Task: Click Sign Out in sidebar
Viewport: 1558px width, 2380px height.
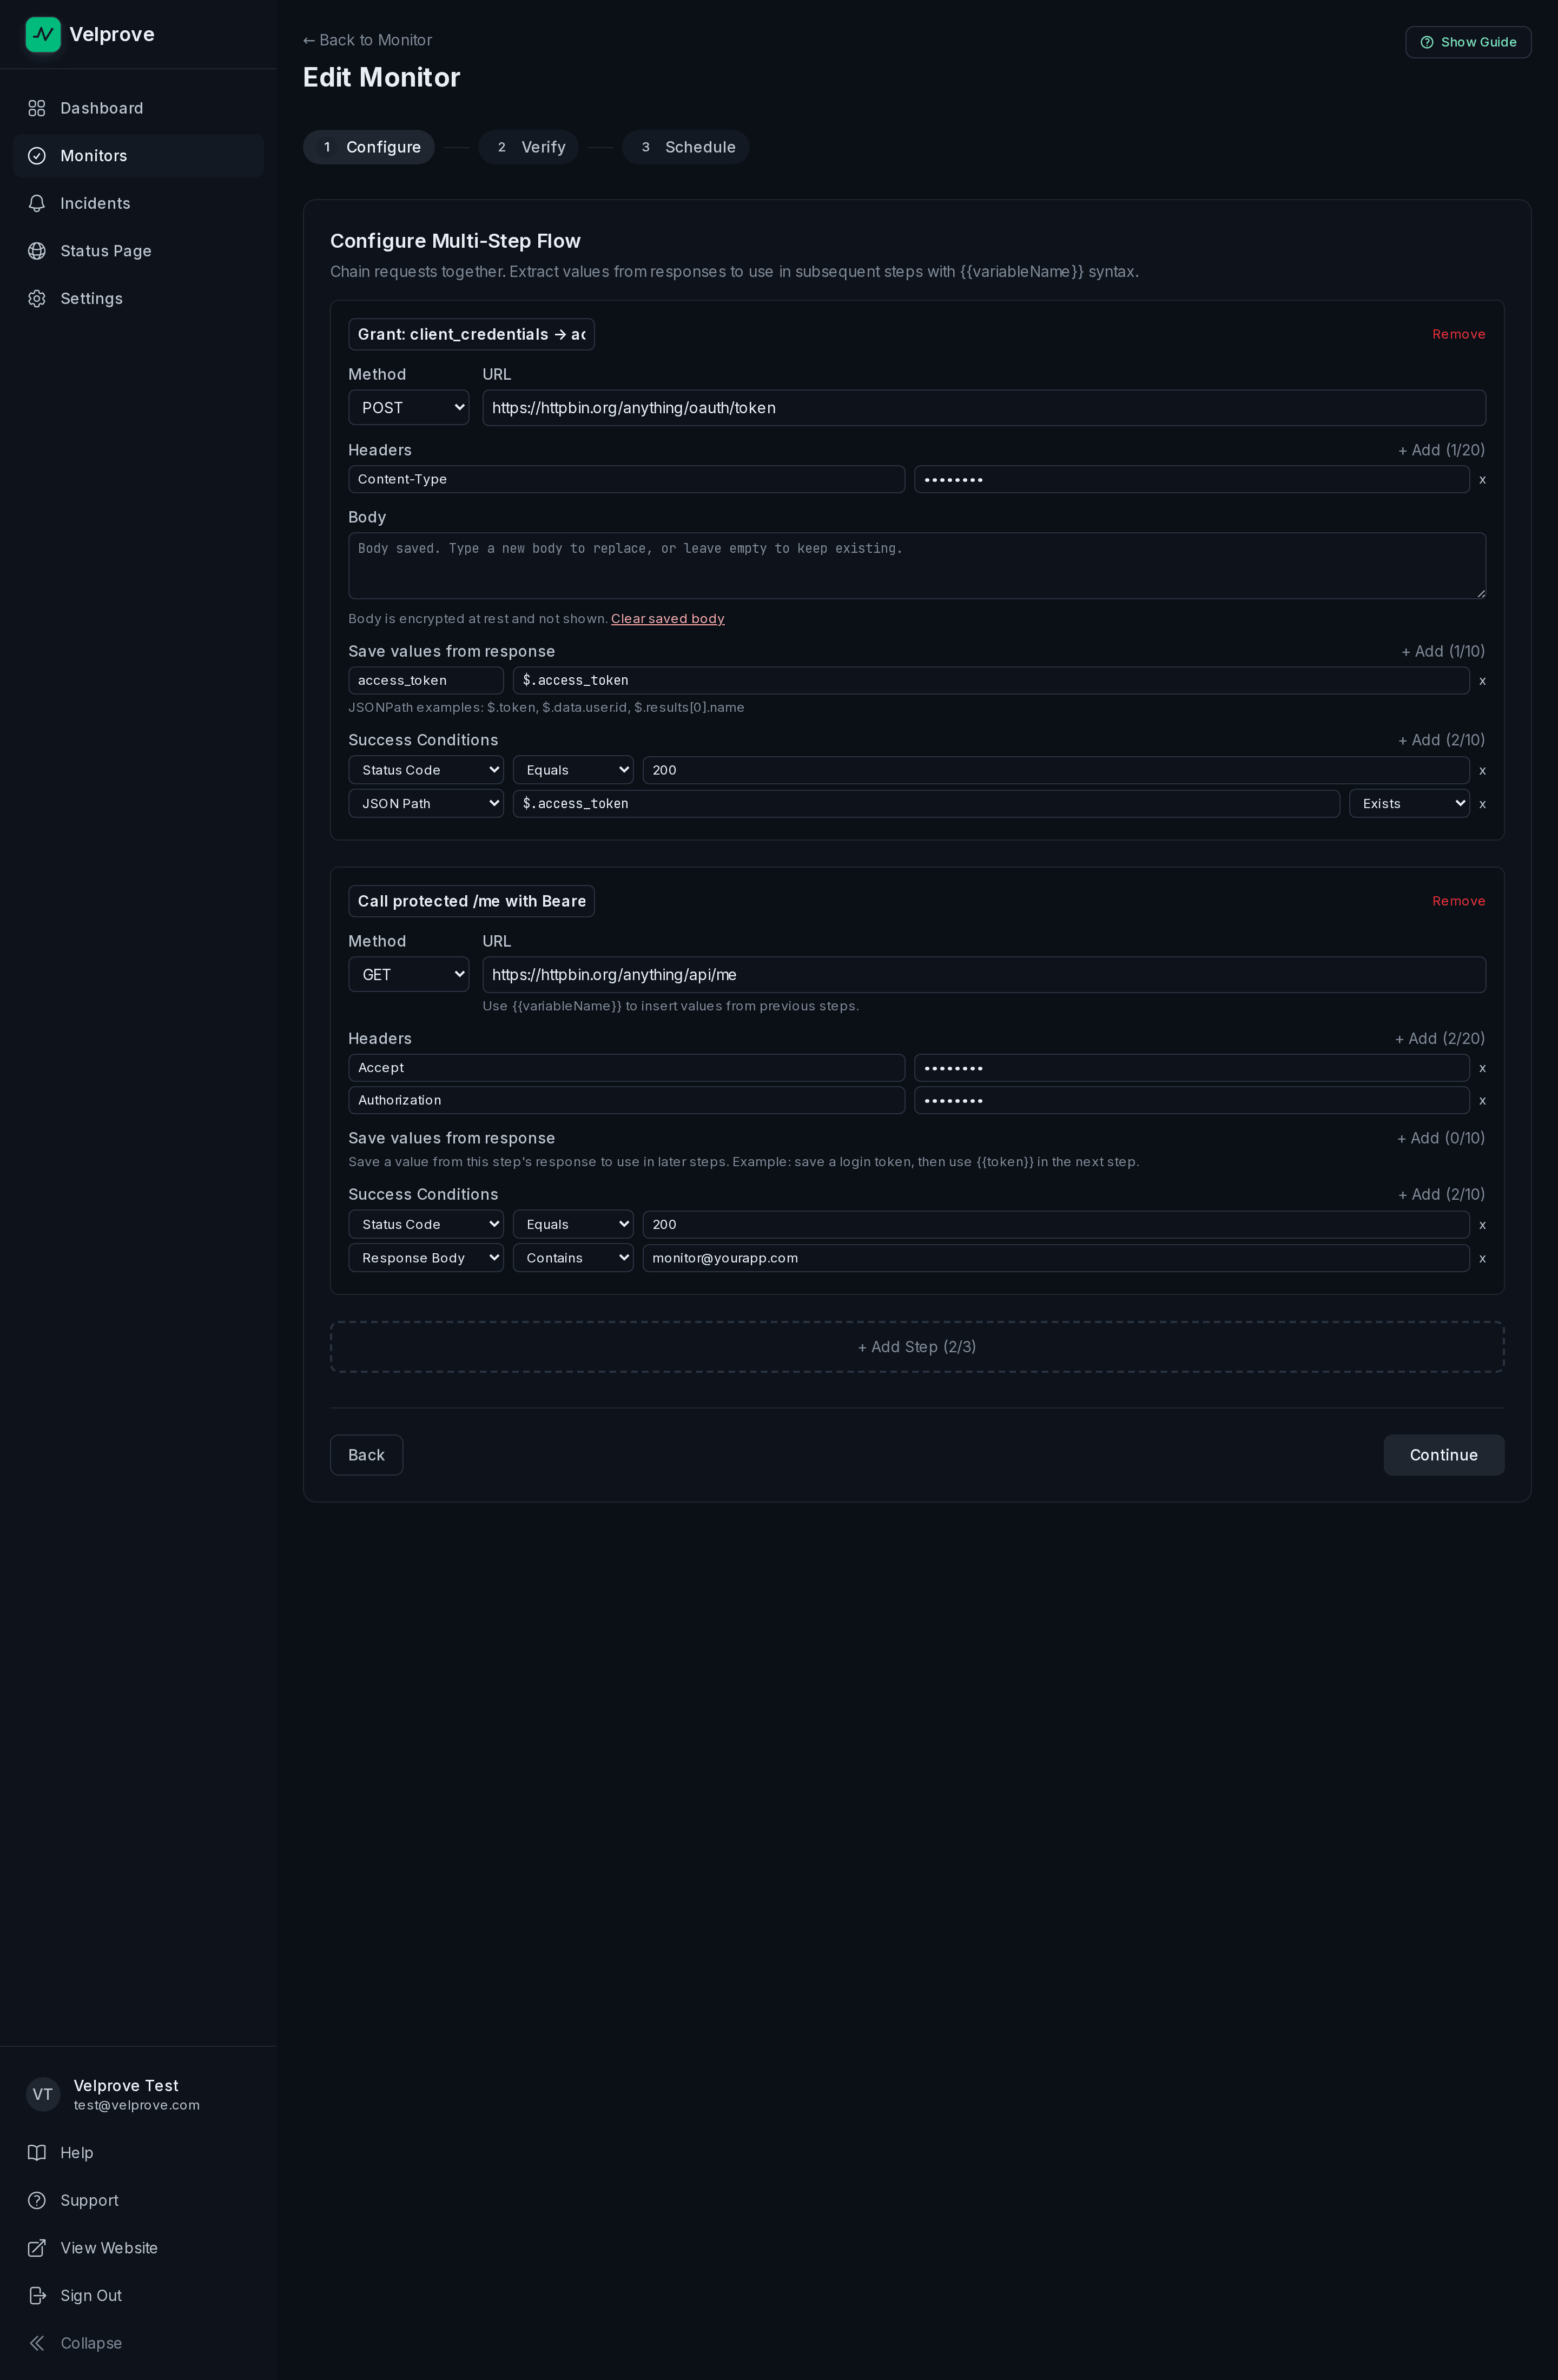Action: pyautogui.click(x=138, y=2295)
